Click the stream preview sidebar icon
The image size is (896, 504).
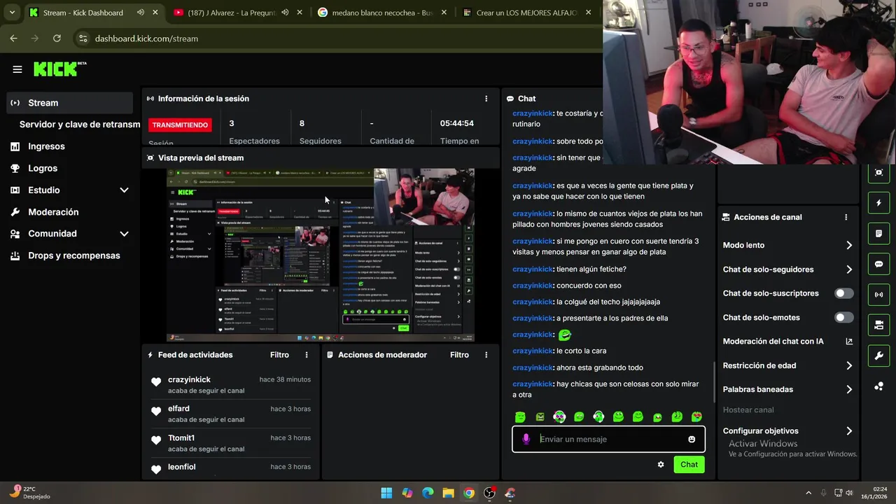tap(879, 172)
